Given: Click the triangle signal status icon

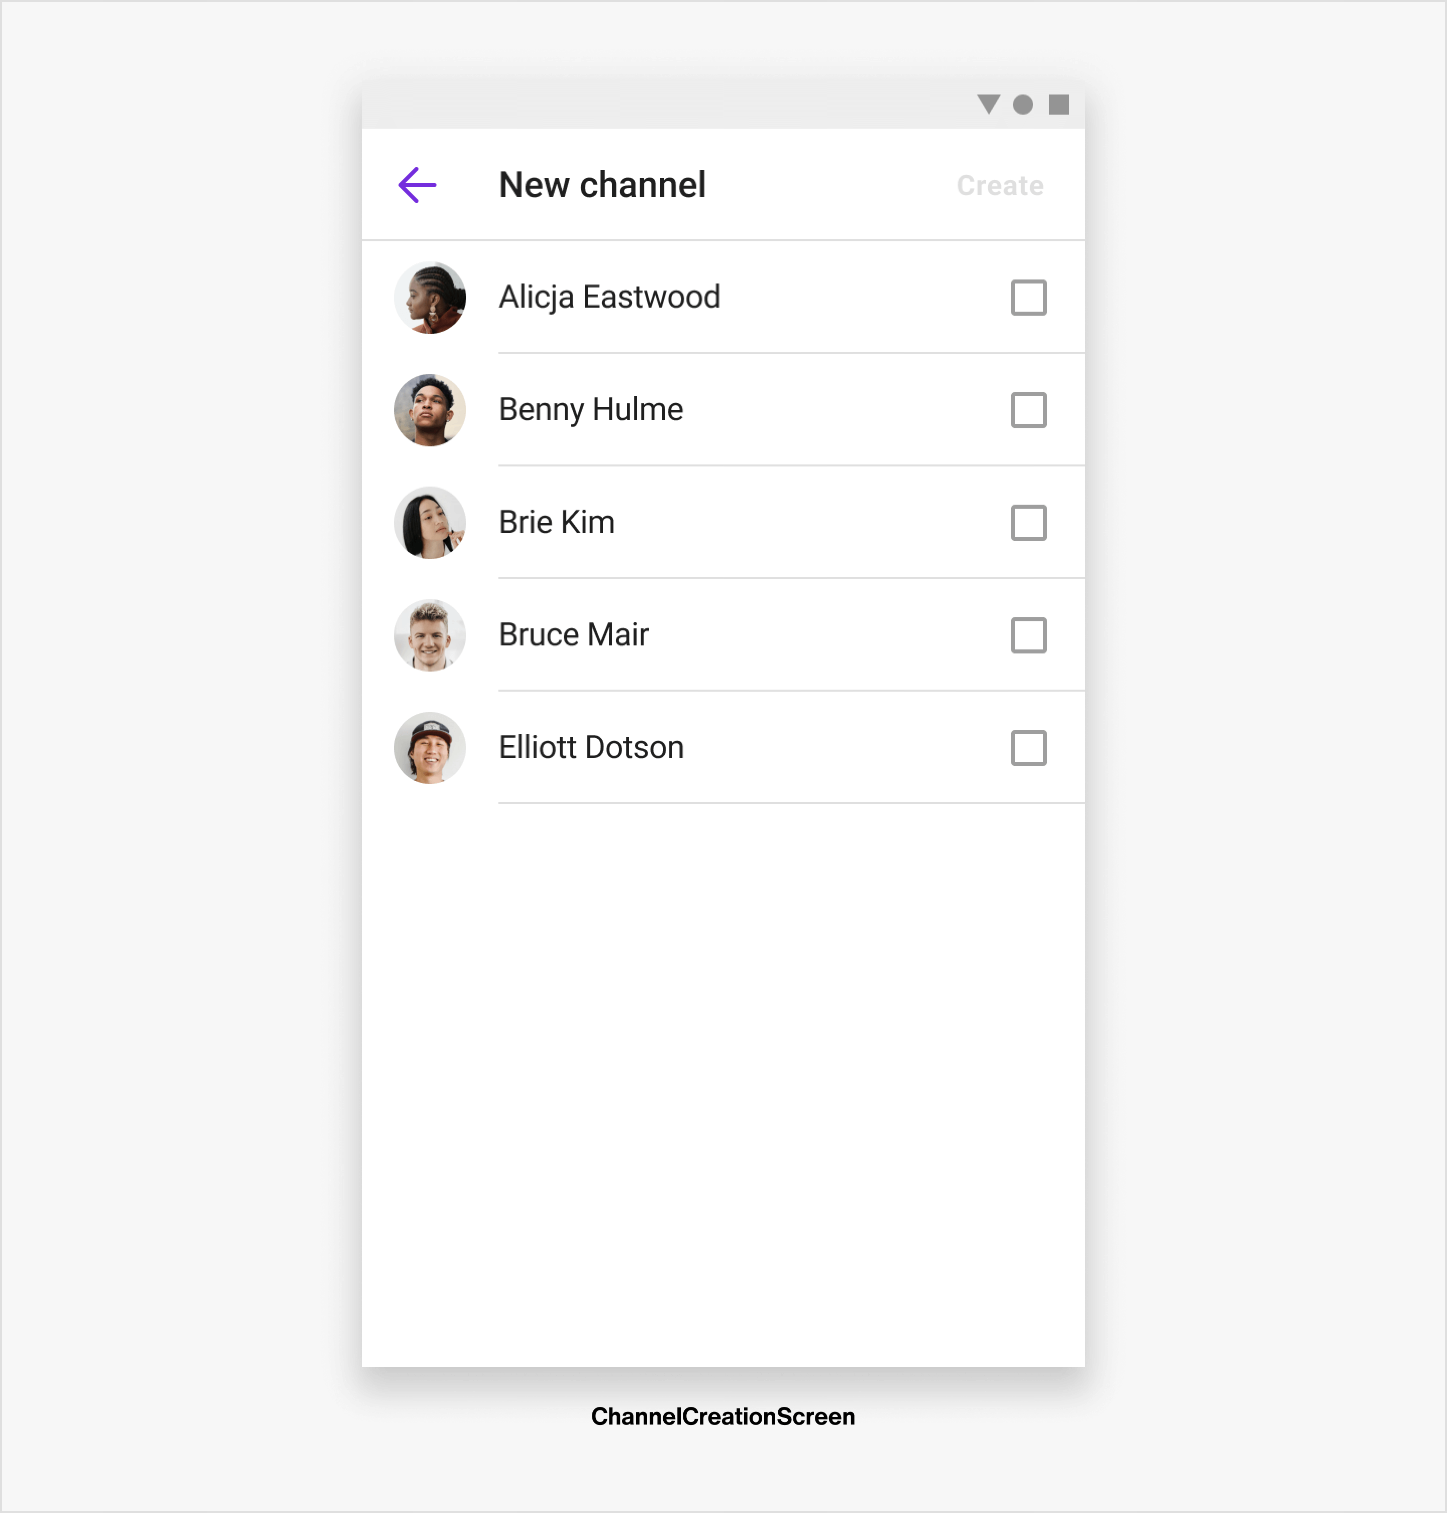Looking at the screenshot, I should pos(988,104).
